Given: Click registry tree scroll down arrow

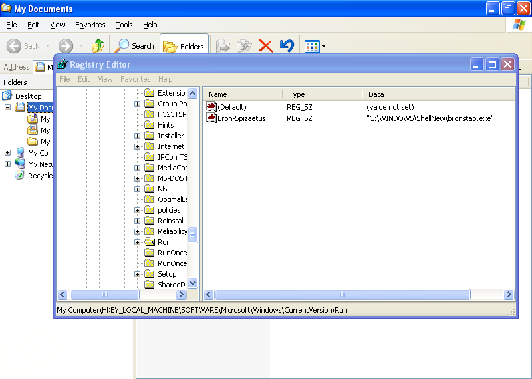Looking at the screenshot, I should pyautogui.click(x=192, y=283).
